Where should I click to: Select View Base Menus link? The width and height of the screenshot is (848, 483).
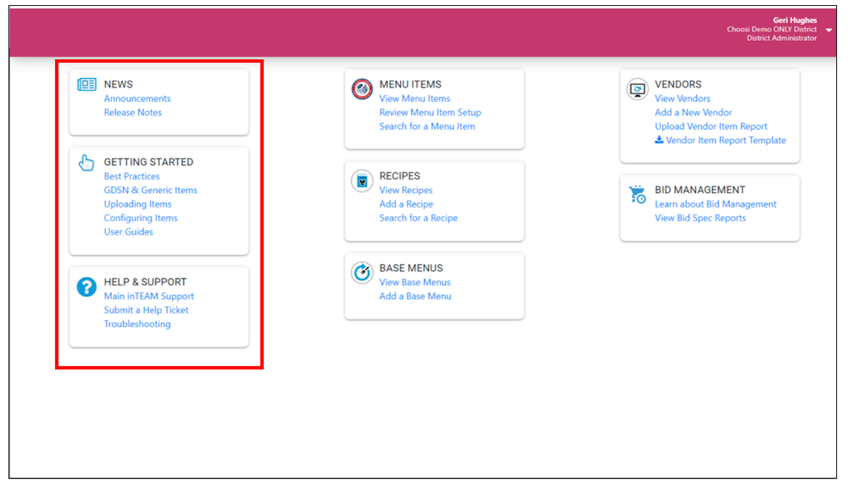pyautogui.click(x=415, y=282)
